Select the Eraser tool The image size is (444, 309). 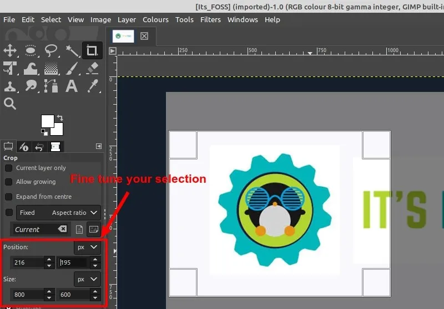(x=92, y=68)
